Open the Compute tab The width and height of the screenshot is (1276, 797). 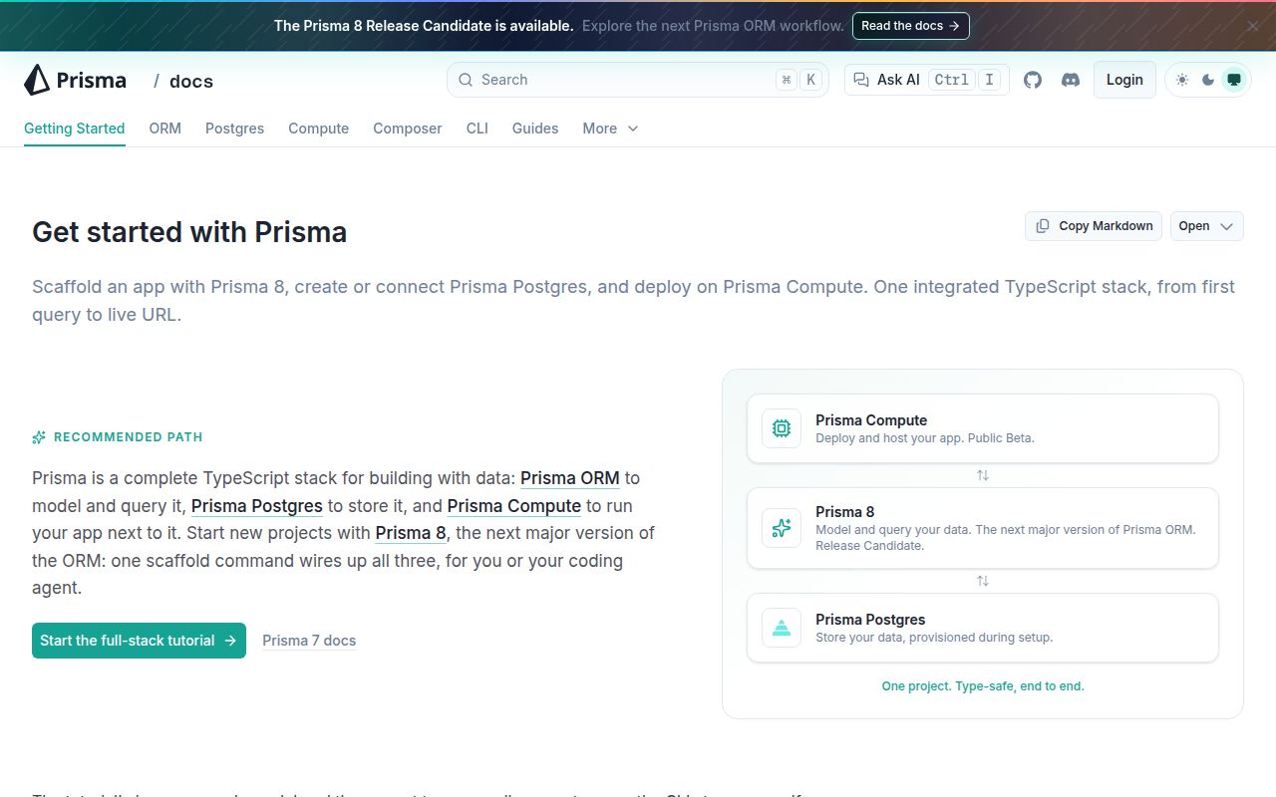(x=319, y=129)
